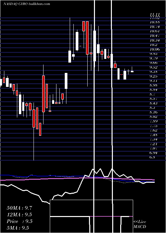Screen dimensions: 166x233
Task: Click the 10.88 price axis label
Action: tap(155, 22)
